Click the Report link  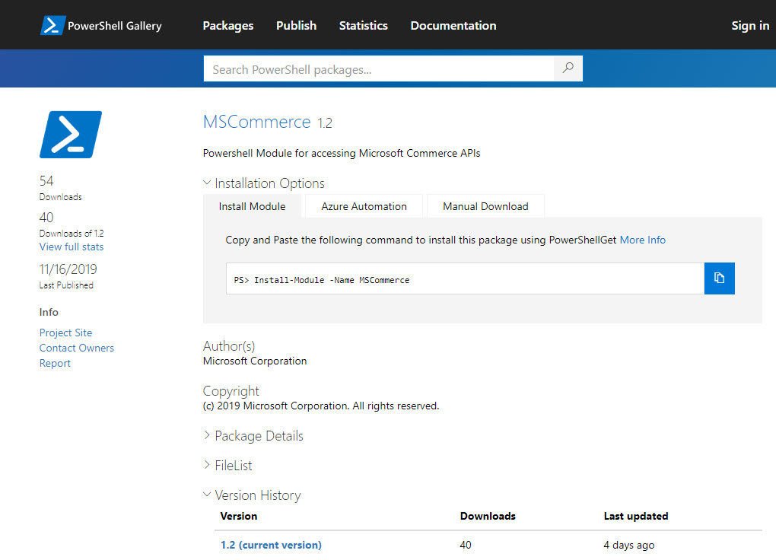point(55,364)
